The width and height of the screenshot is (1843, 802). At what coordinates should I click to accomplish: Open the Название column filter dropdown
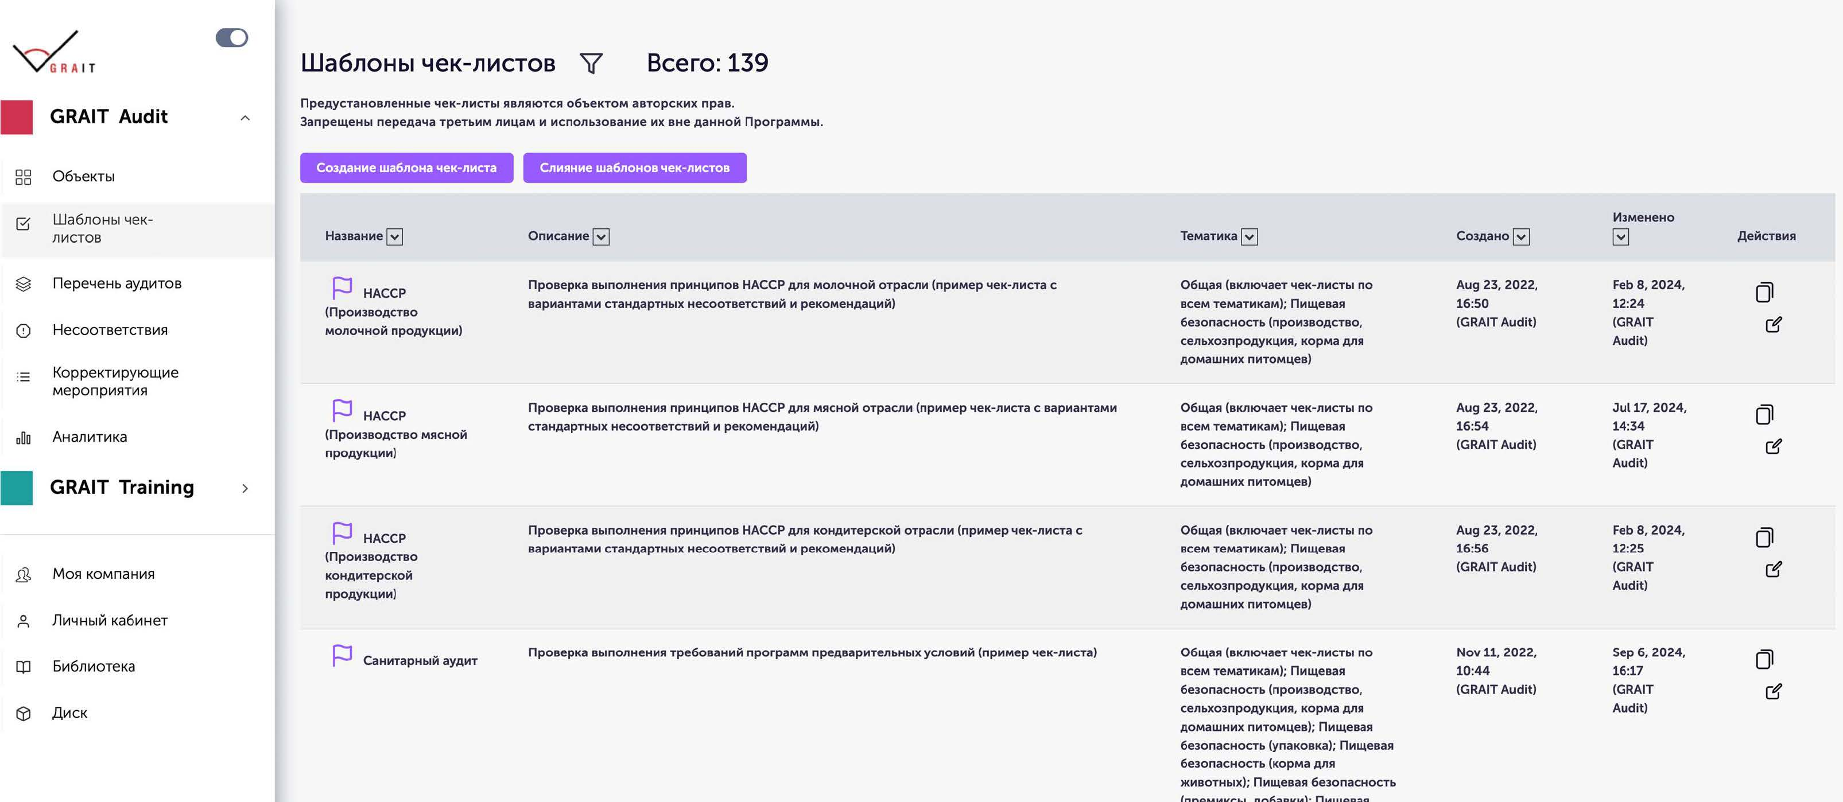click(x=394, y=236)
